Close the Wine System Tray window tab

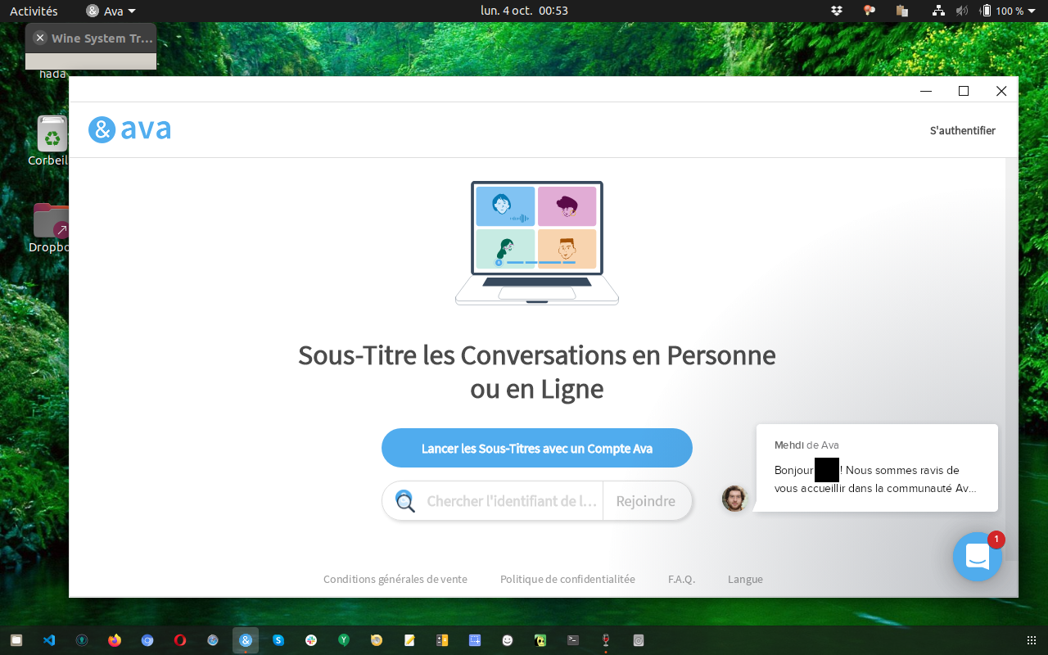pos(39,38)
